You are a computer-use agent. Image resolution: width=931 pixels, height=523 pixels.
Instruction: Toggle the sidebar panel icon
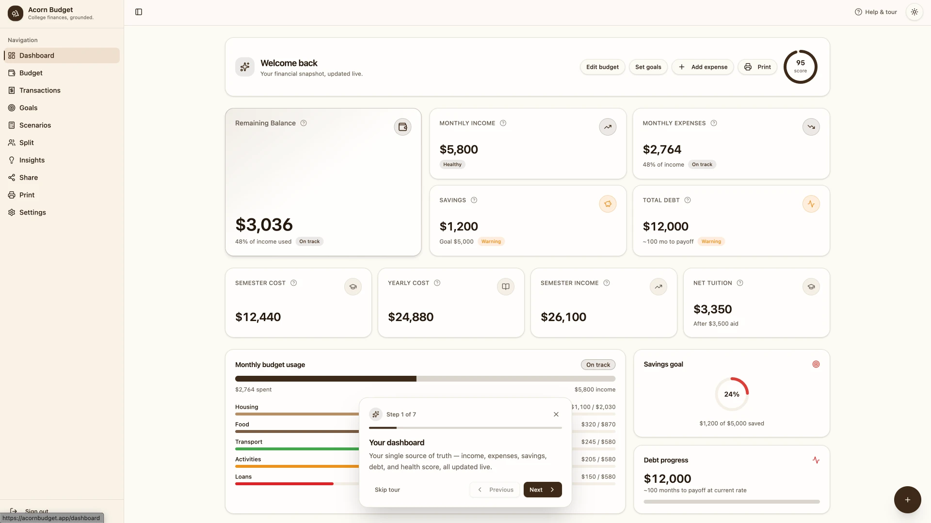coord(139,12)
